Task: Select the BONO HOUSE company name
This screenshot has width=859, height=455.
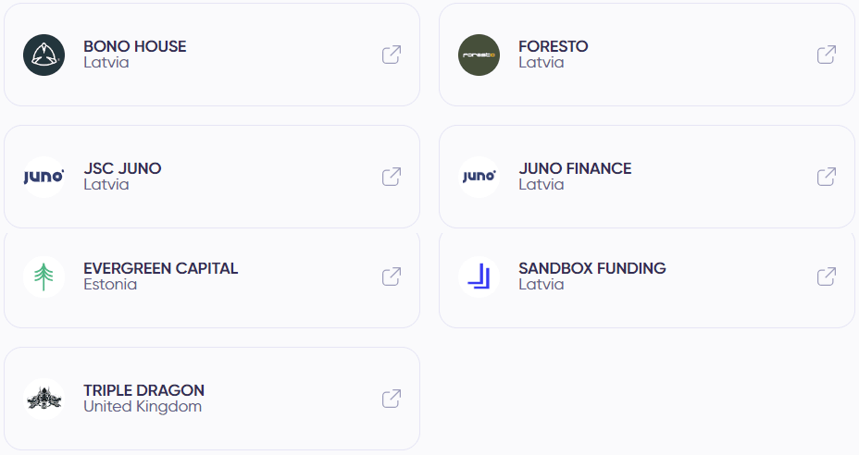Action: click(x=135, y=46)
